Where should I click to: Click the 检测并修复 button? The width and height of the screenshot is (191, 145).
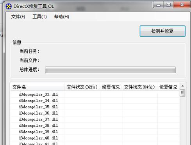point(162,31)
